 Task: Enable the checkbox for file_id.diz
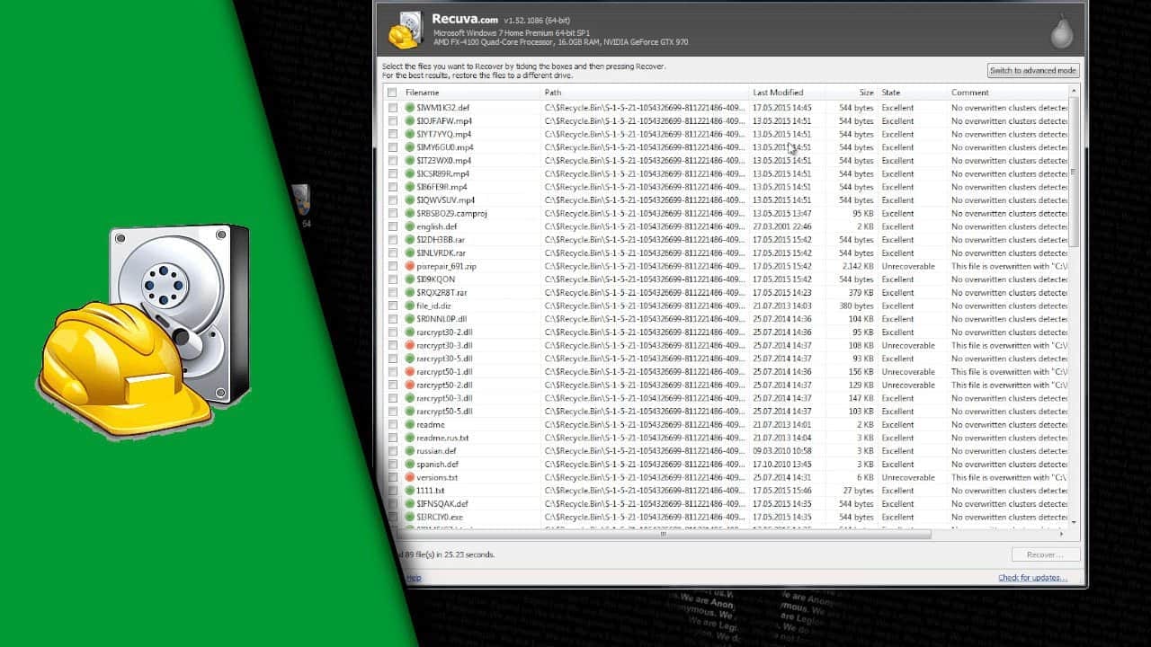[392, 306]
